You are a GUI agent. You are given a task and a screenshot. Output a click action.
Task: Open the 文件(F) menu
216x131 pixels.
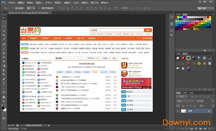[12, 3]
